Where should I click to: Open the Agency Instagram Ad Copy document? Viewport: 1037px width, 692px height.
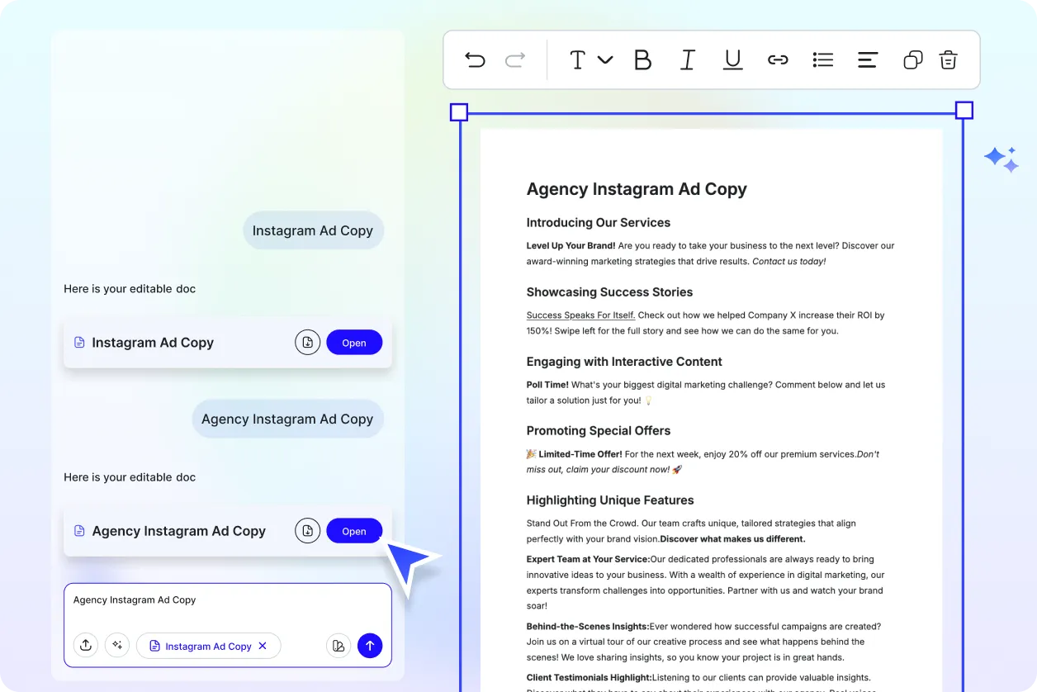click(x=354, y=530)
